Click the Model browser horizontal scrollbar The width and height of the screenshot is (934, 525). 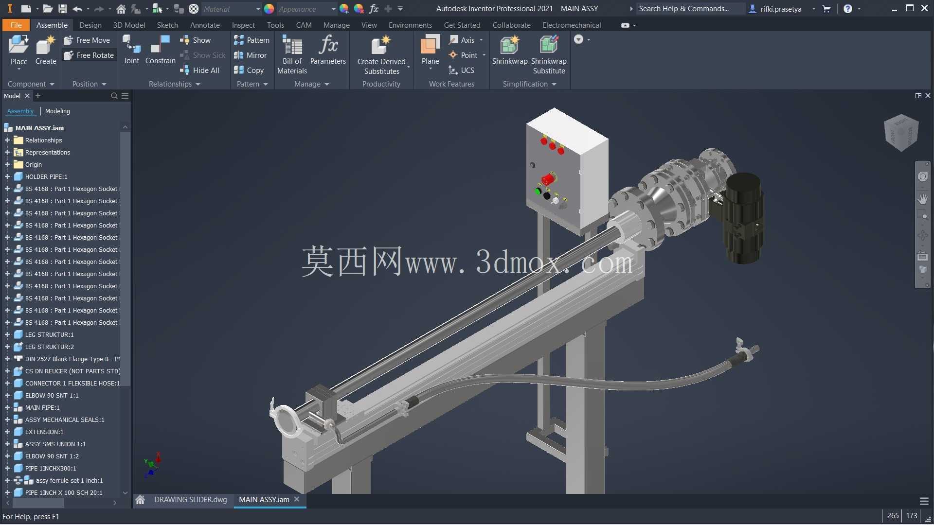(x=38, y=503)
